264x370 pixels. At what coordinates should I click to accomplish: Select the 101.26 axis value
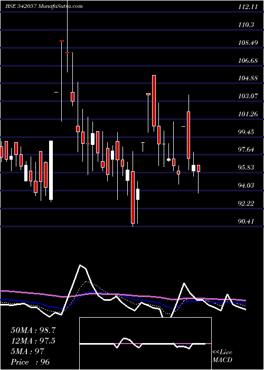tap(248, 114)
